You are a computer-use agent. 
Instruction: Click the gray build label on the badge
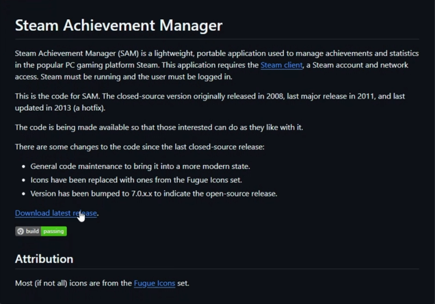31,231
